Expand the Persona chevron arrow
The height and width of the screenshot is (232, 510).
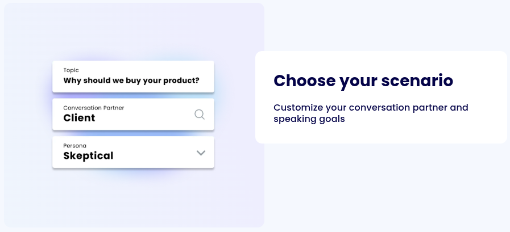(201, 153)
